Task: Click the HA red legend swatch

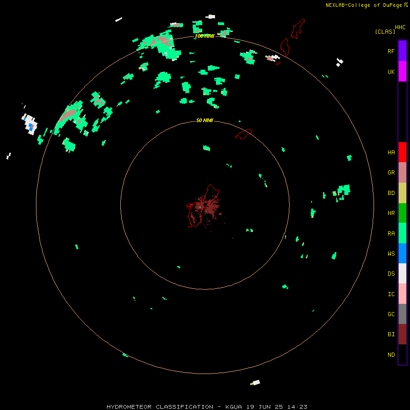Action: tap(402, 152)
